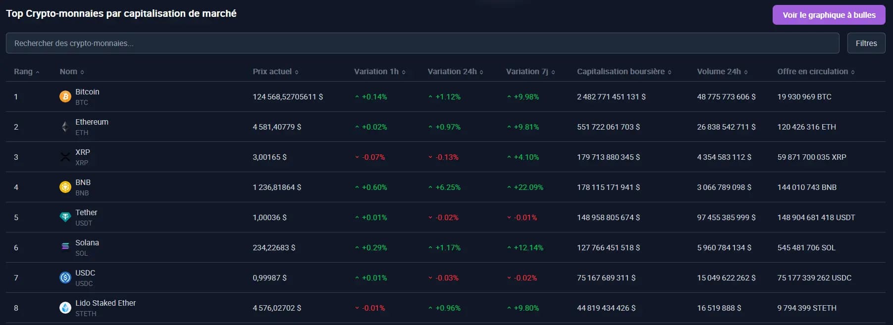The width and height of the screenshot is (893, 325).
Task: Focus the Rechercher des crypto-monnaies search field
Action: click(x=422, y=44)
